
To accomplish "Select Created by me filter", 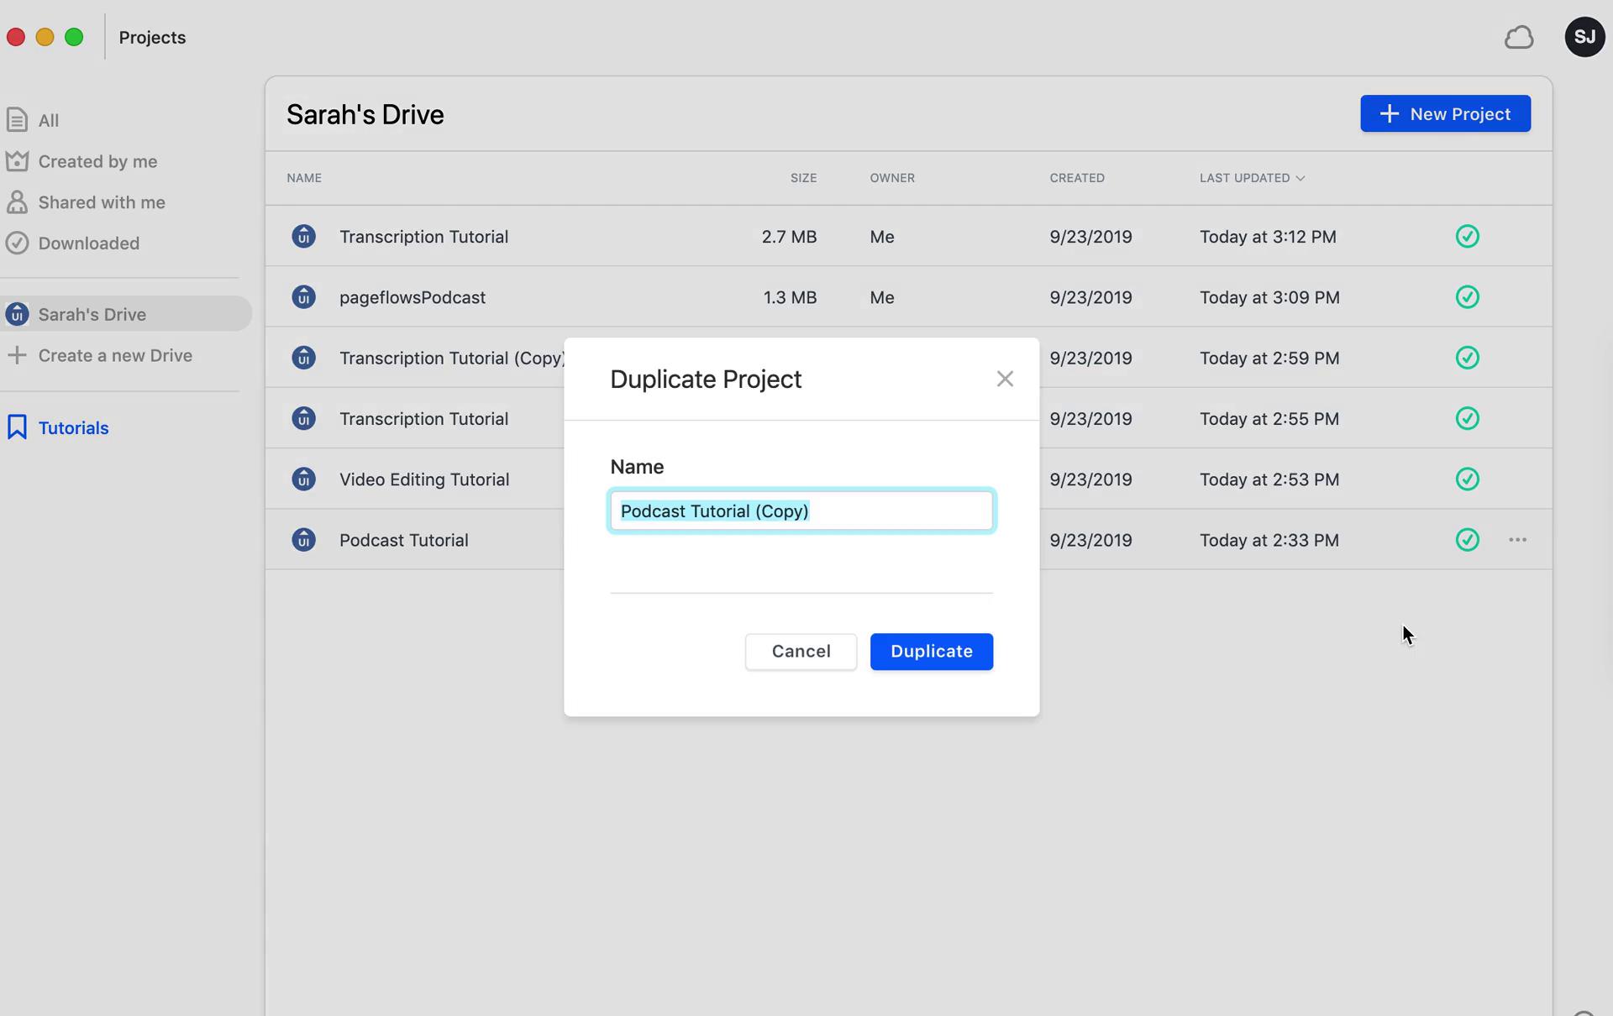I will click(x=97, y=161).
